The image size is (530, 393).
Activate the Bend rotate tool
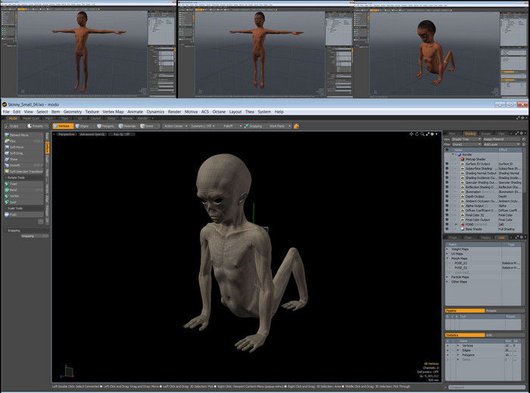coord(15,190)
